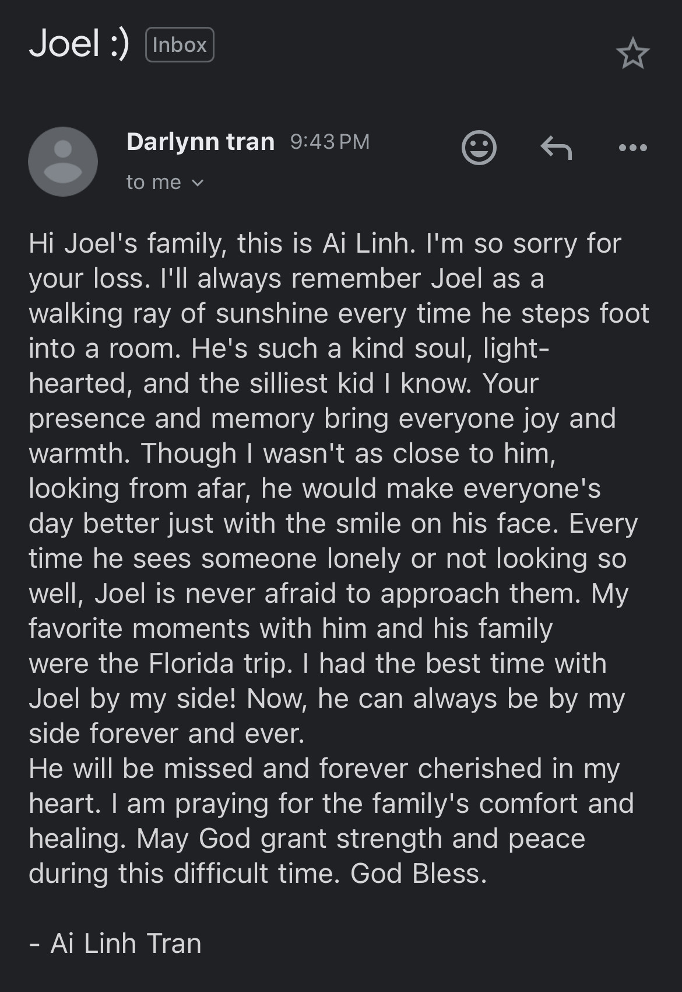This screenshot has height=992, width=682.
Task: Tap the "- Ai Linh Tran" signature
Action: [x=115, y=944]
